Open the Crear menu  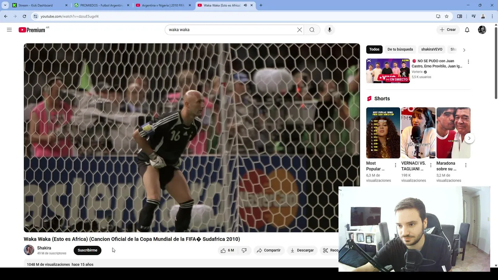448,30
